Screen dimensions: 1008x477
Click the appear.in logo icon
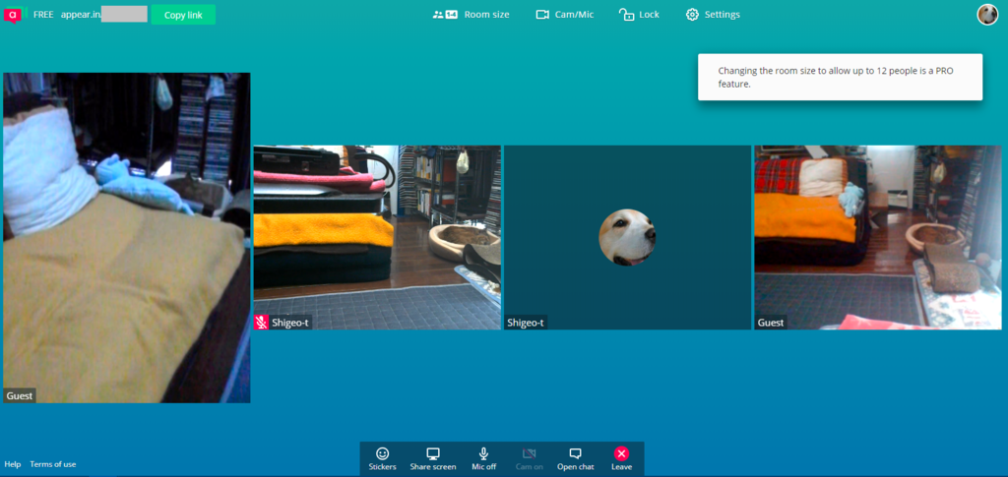point(14,14)
